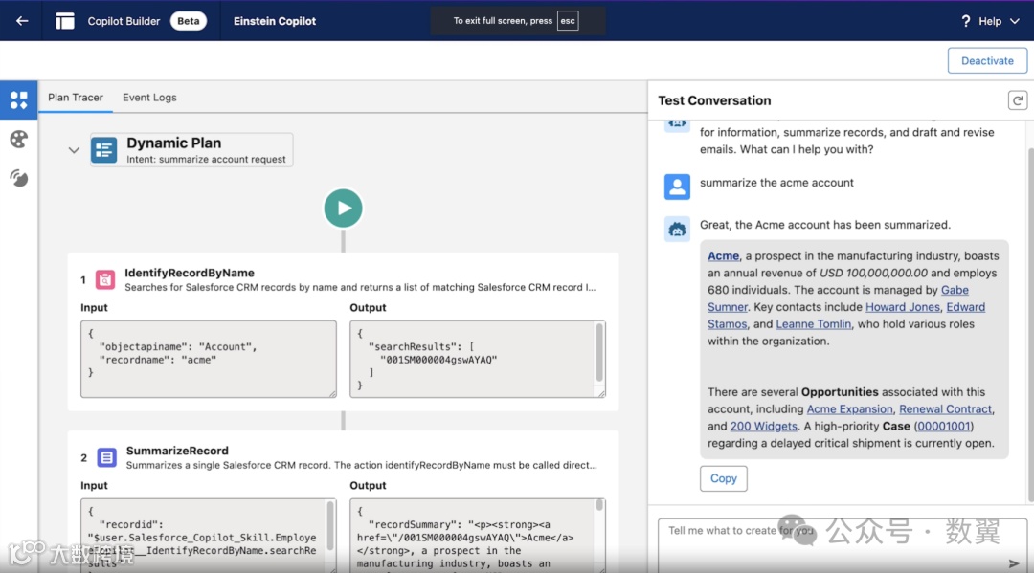This screenshot has height=573, width=1034.
Task: Click the "summarize the acme account" message
Action: (776, 183)
